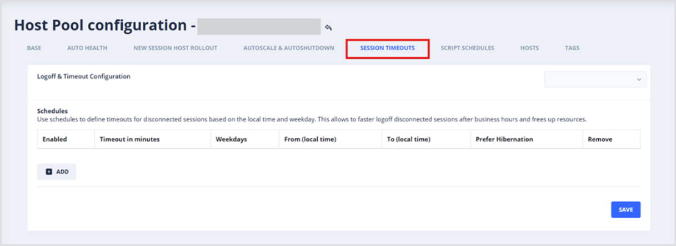Click the grayed-out host pool name box

click(259, 27)
